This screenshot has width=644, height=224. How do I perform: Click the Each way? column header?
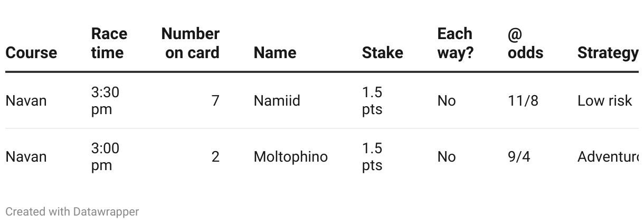[456, 43]
